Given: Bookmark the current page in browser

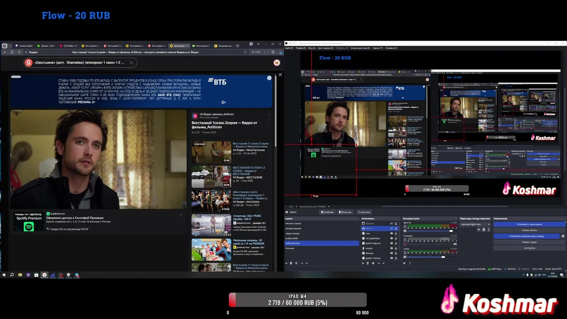Looking at the screenshot, I should click(x=245, y=52).
